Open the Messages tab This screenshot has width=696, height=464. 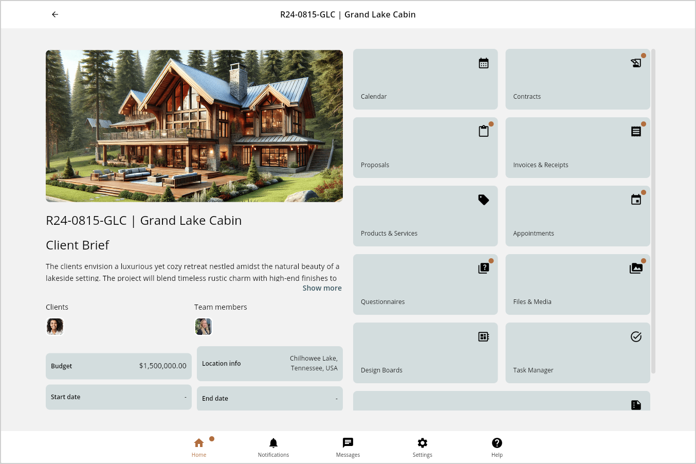[x=348, y=447]
